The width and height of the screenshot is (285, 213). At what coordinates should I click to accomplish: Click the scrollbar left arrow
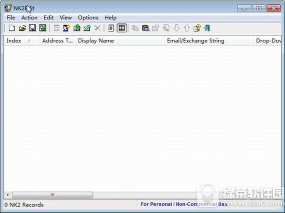coord(7,195)
